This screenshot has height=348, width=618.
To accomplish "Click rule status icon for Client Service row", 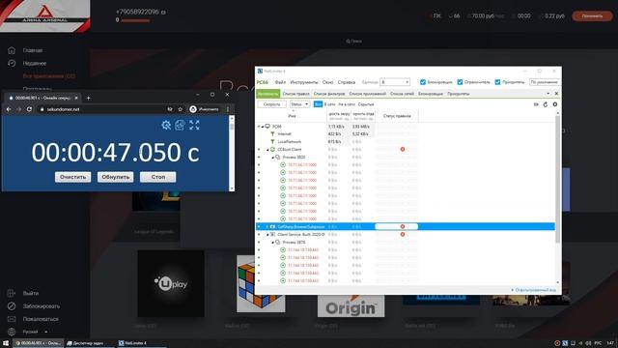I will [403, 234].
